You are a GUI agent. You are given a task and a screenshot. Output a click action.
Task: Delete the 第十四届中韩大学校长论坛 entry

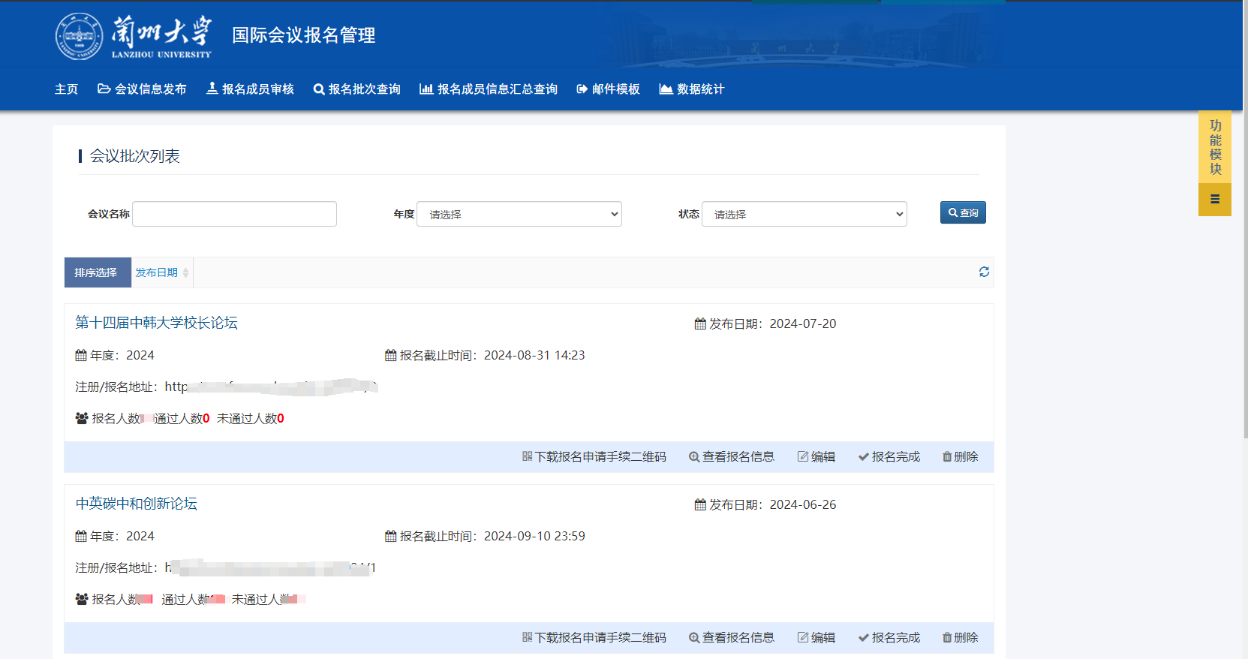click(x=960, y=457)
